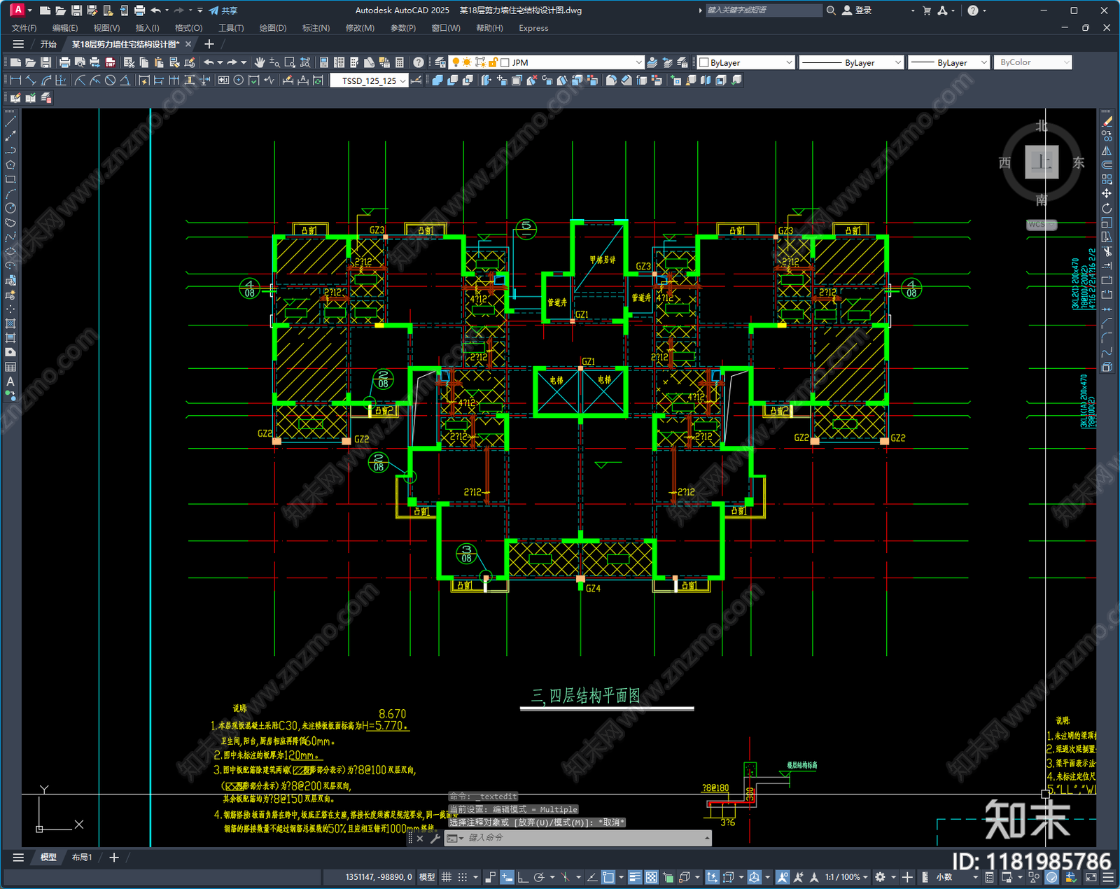Screen dimensions: 1120x889
Task: Switch to the 开始 start tab
Action: [x=48, y=44]
